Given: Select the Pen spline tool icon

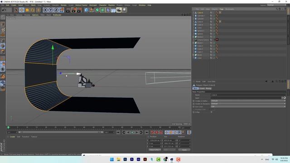Looking at the screenshot, I should 92,10.
